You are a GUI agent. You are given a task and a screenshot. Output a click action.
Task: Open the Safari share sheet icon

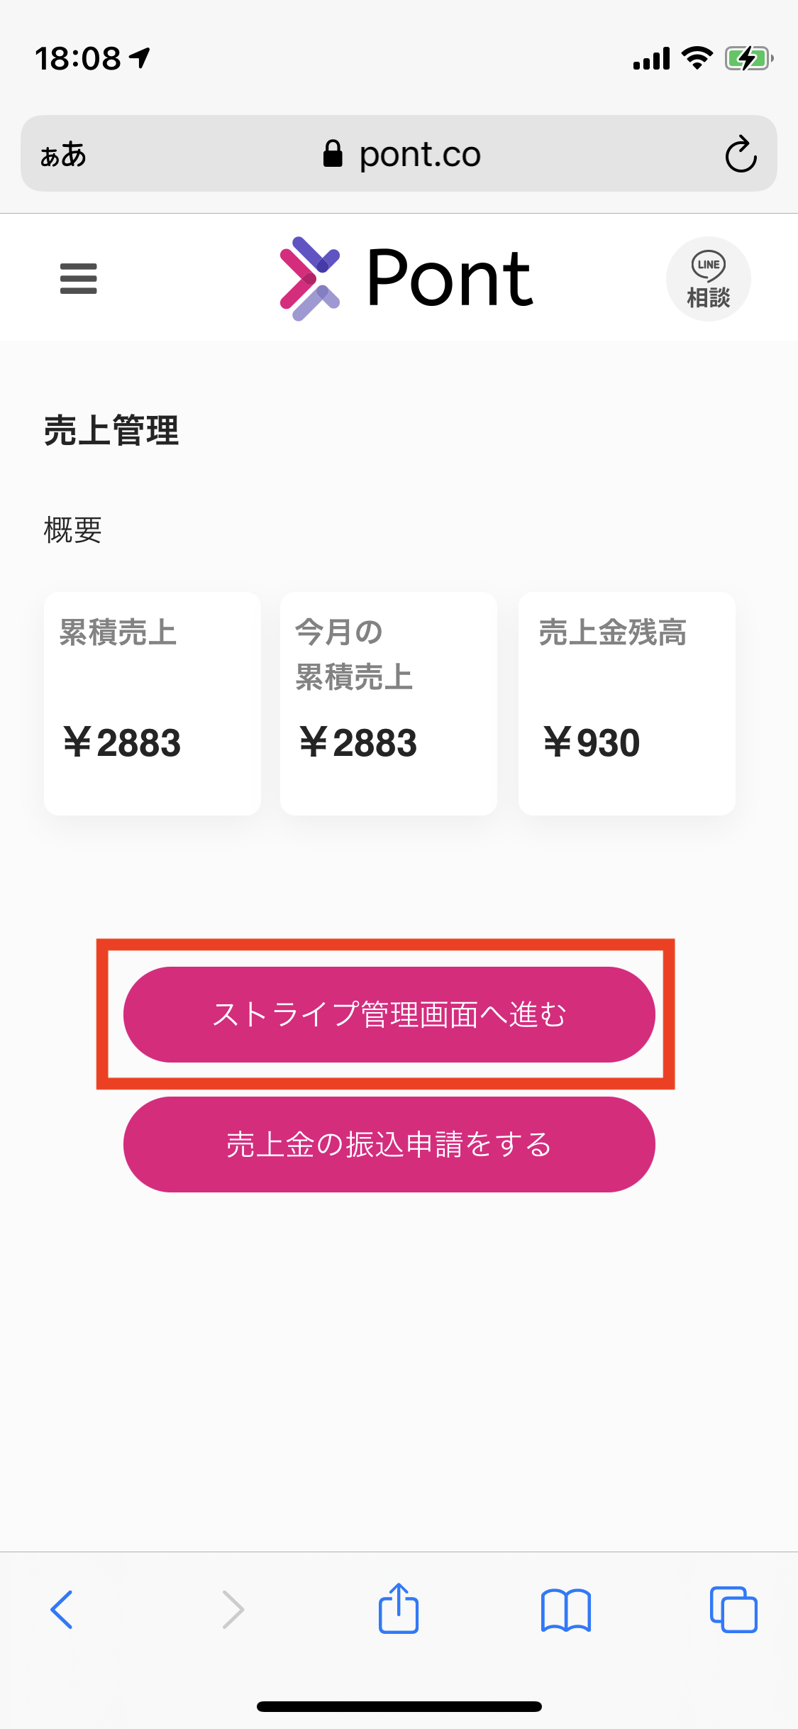click(x=399, y=1608)
